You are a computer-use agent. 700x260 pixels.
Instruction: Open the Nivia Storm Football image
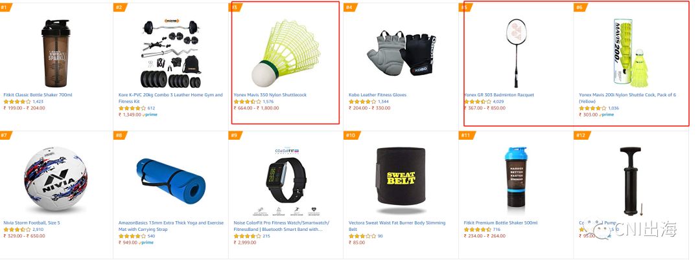tap(56, 180)
